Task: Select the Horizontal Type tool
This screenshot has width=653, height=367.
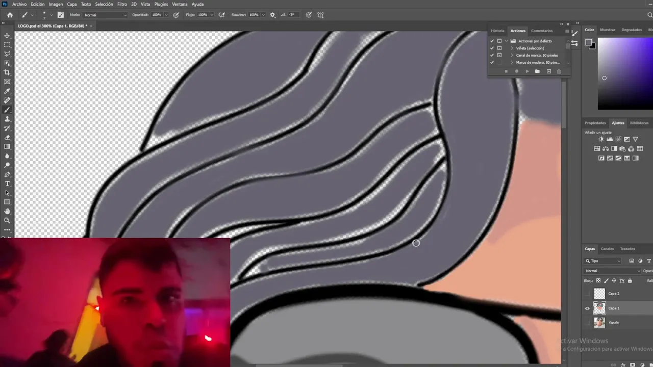Action: pos(7,183)
